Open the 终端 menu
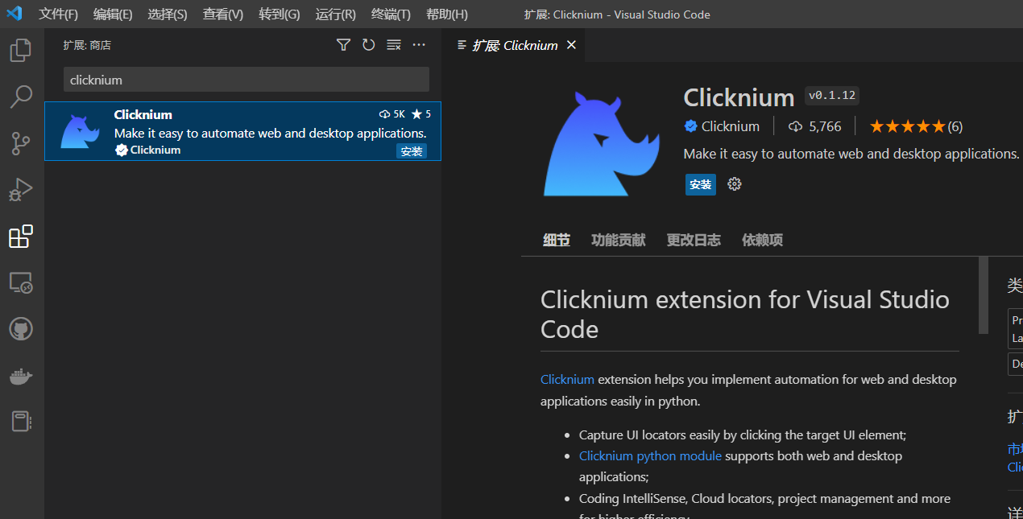The width and height of the screenshot is (1023, 519). click(391, 14)
